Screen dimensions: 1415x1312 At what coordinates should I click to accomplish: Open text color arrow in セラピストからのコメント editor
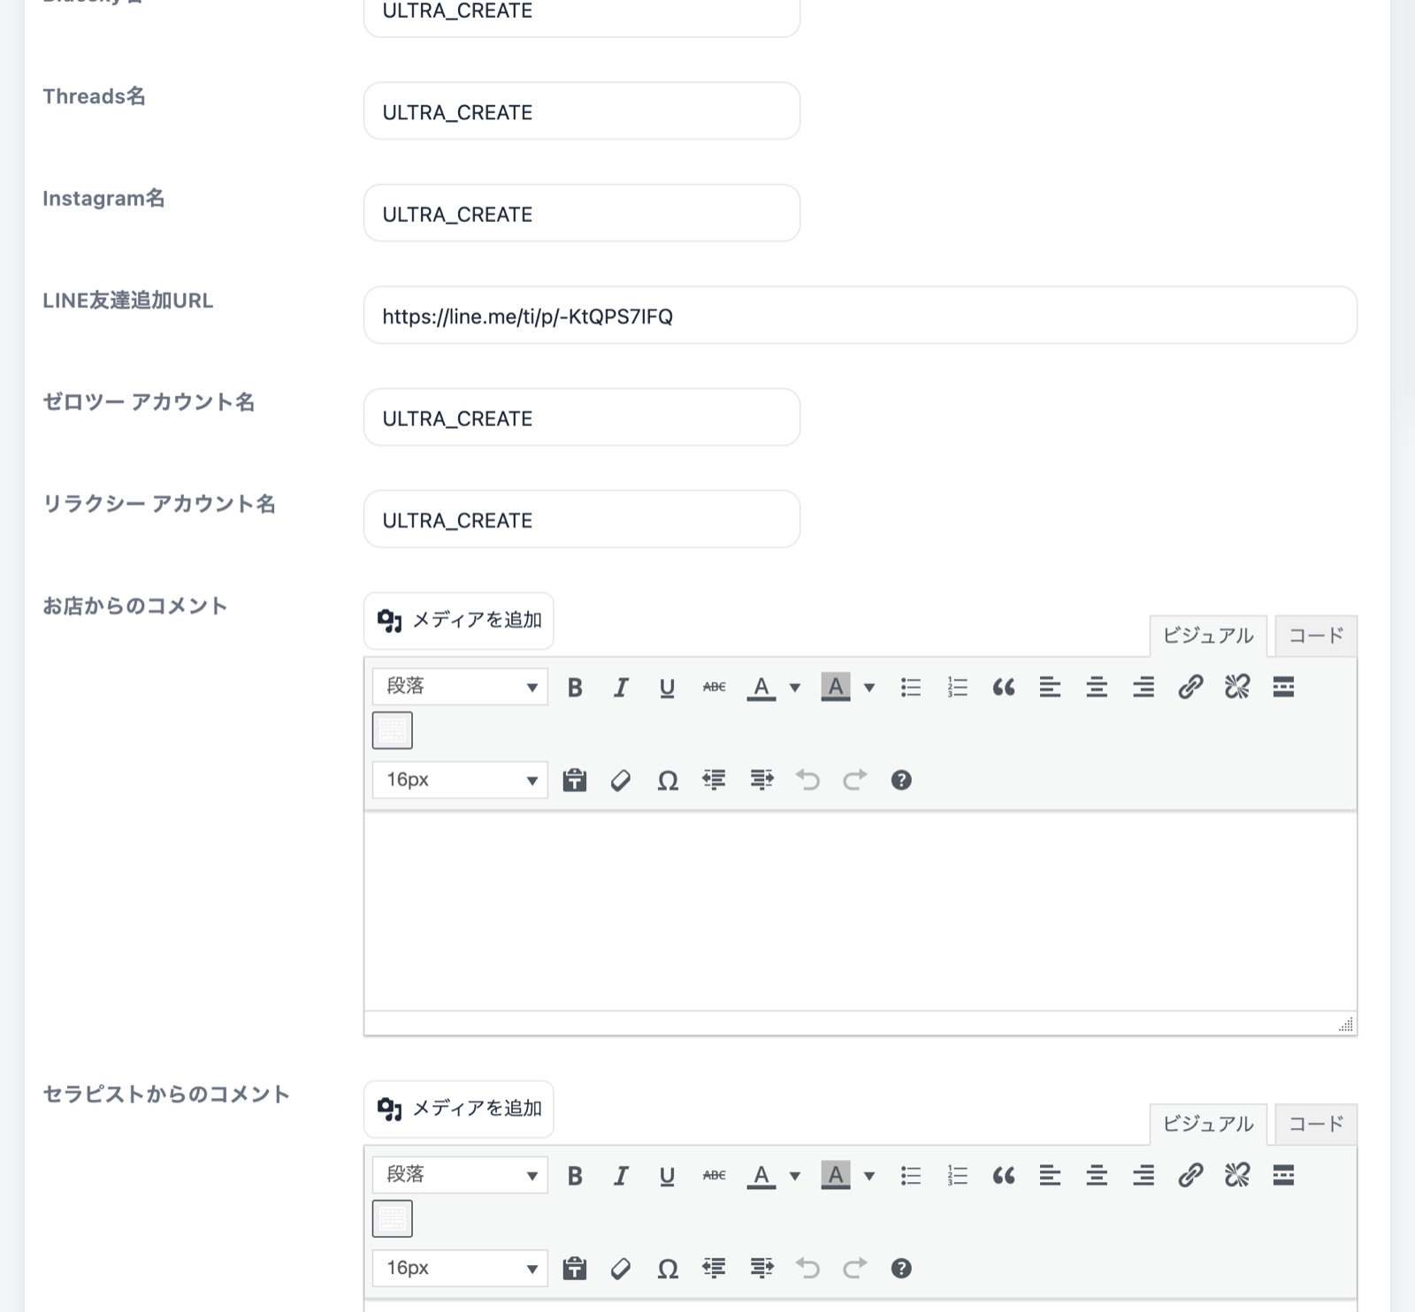795,1175
